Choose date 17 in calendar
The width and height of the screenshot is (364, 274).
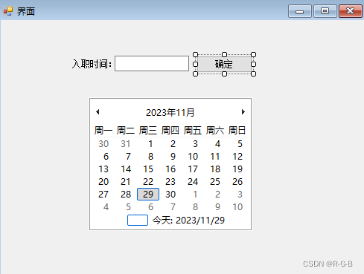pos(193,169)
